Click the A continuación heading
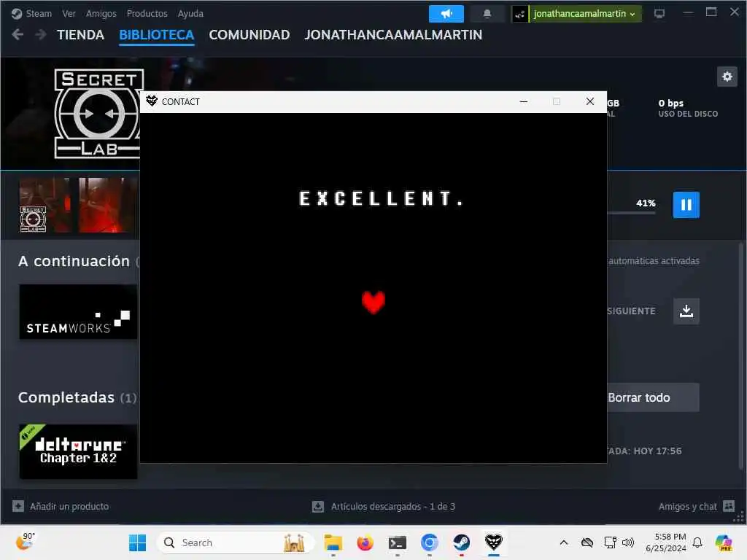This screenshot has height=560, width=747. pos(74,261)
